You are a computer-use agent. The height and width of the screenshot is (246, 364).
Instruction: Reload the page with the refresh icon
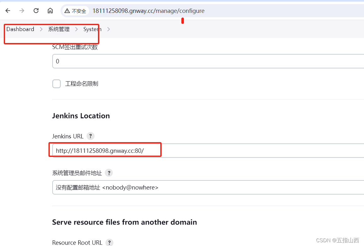click(x=36, y=11)
